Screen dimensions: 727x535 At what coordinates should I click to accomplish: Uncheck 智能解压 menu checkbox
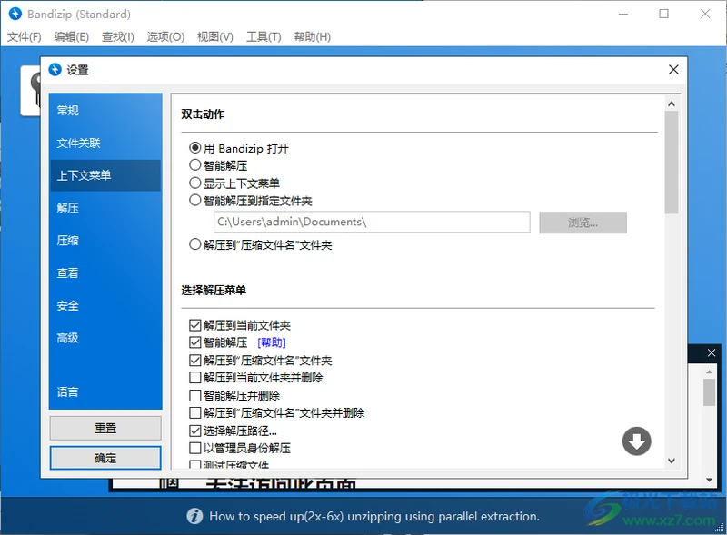(x=195, y=342)
